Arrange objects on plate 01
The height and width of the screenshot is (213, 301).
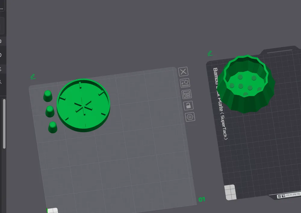coord(186,94)
